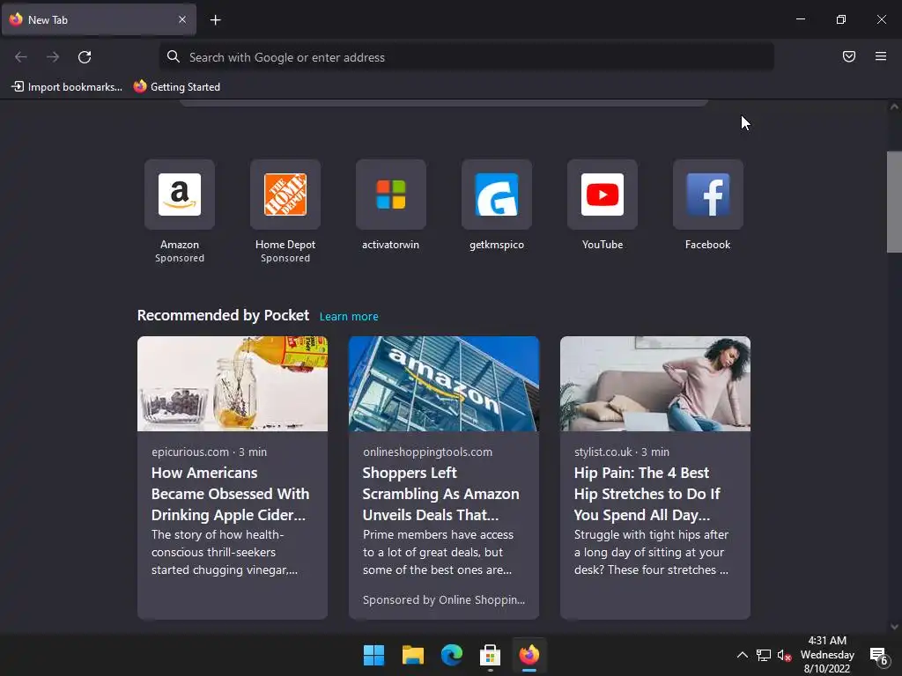The image size is (902, 676).
Task: Click the 'Recommended by Pocket' heading
Action: (223, 315)
